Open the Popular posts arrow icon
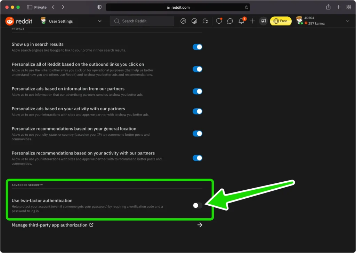The width and height of the screenshot is (356, 253). (183, 21)
